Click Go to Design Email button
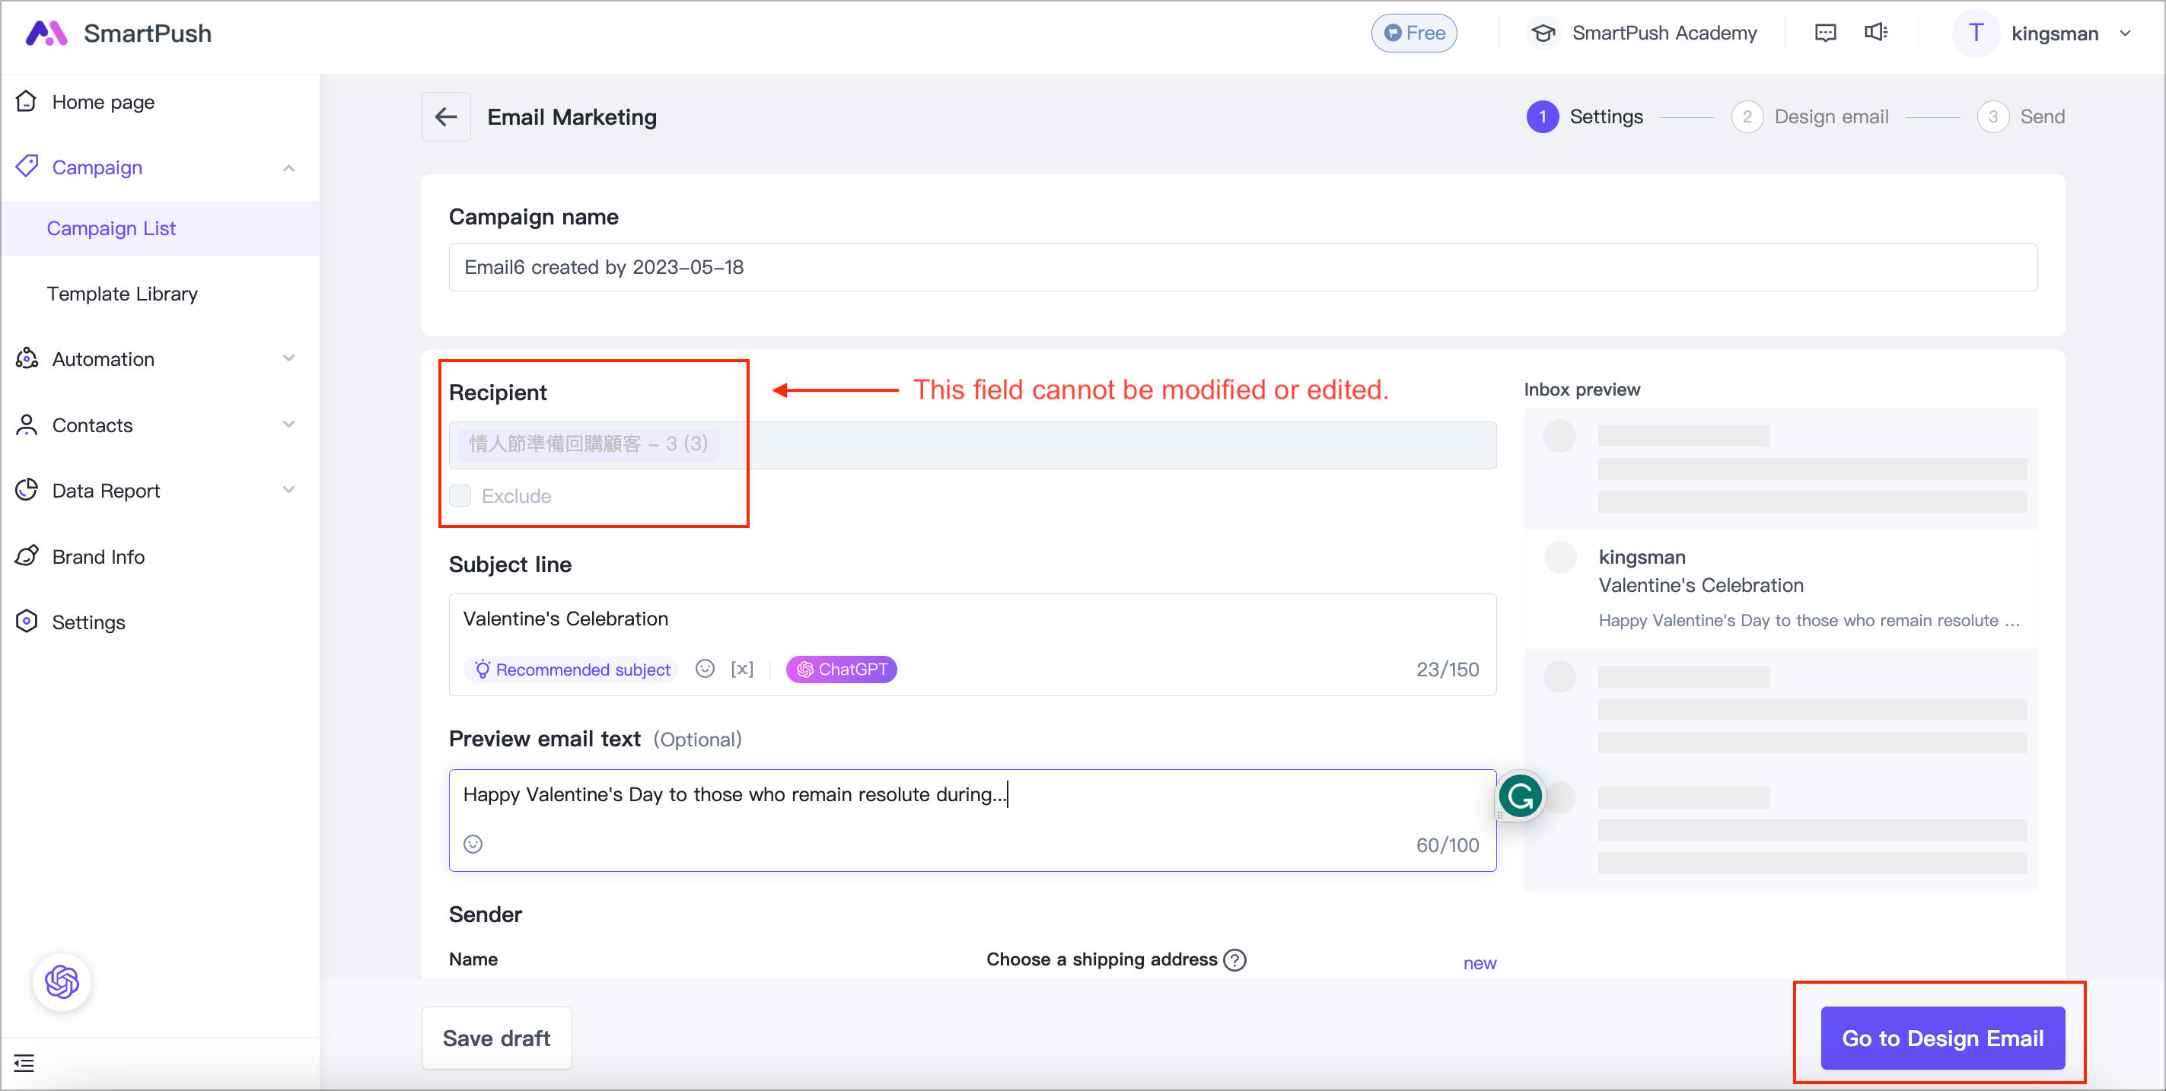The image size is (2166, 1091). [1942, 1038]
